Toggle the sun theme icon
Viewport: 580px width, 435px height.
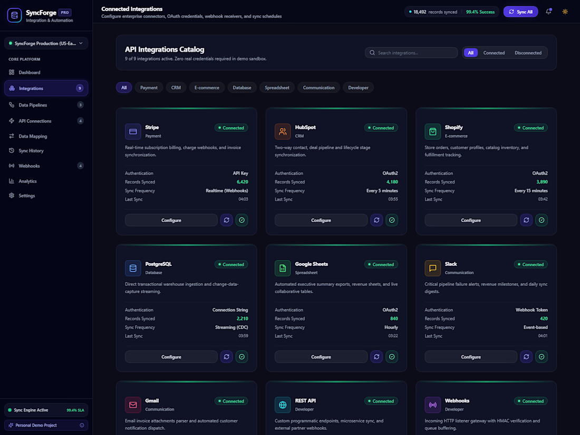click(565, 12)
